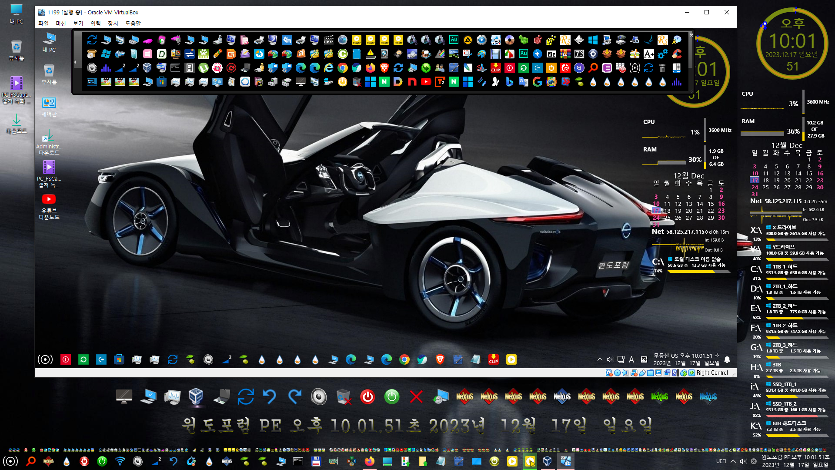Toggle the volume icon in VM tray

click(x=610, y=359)
